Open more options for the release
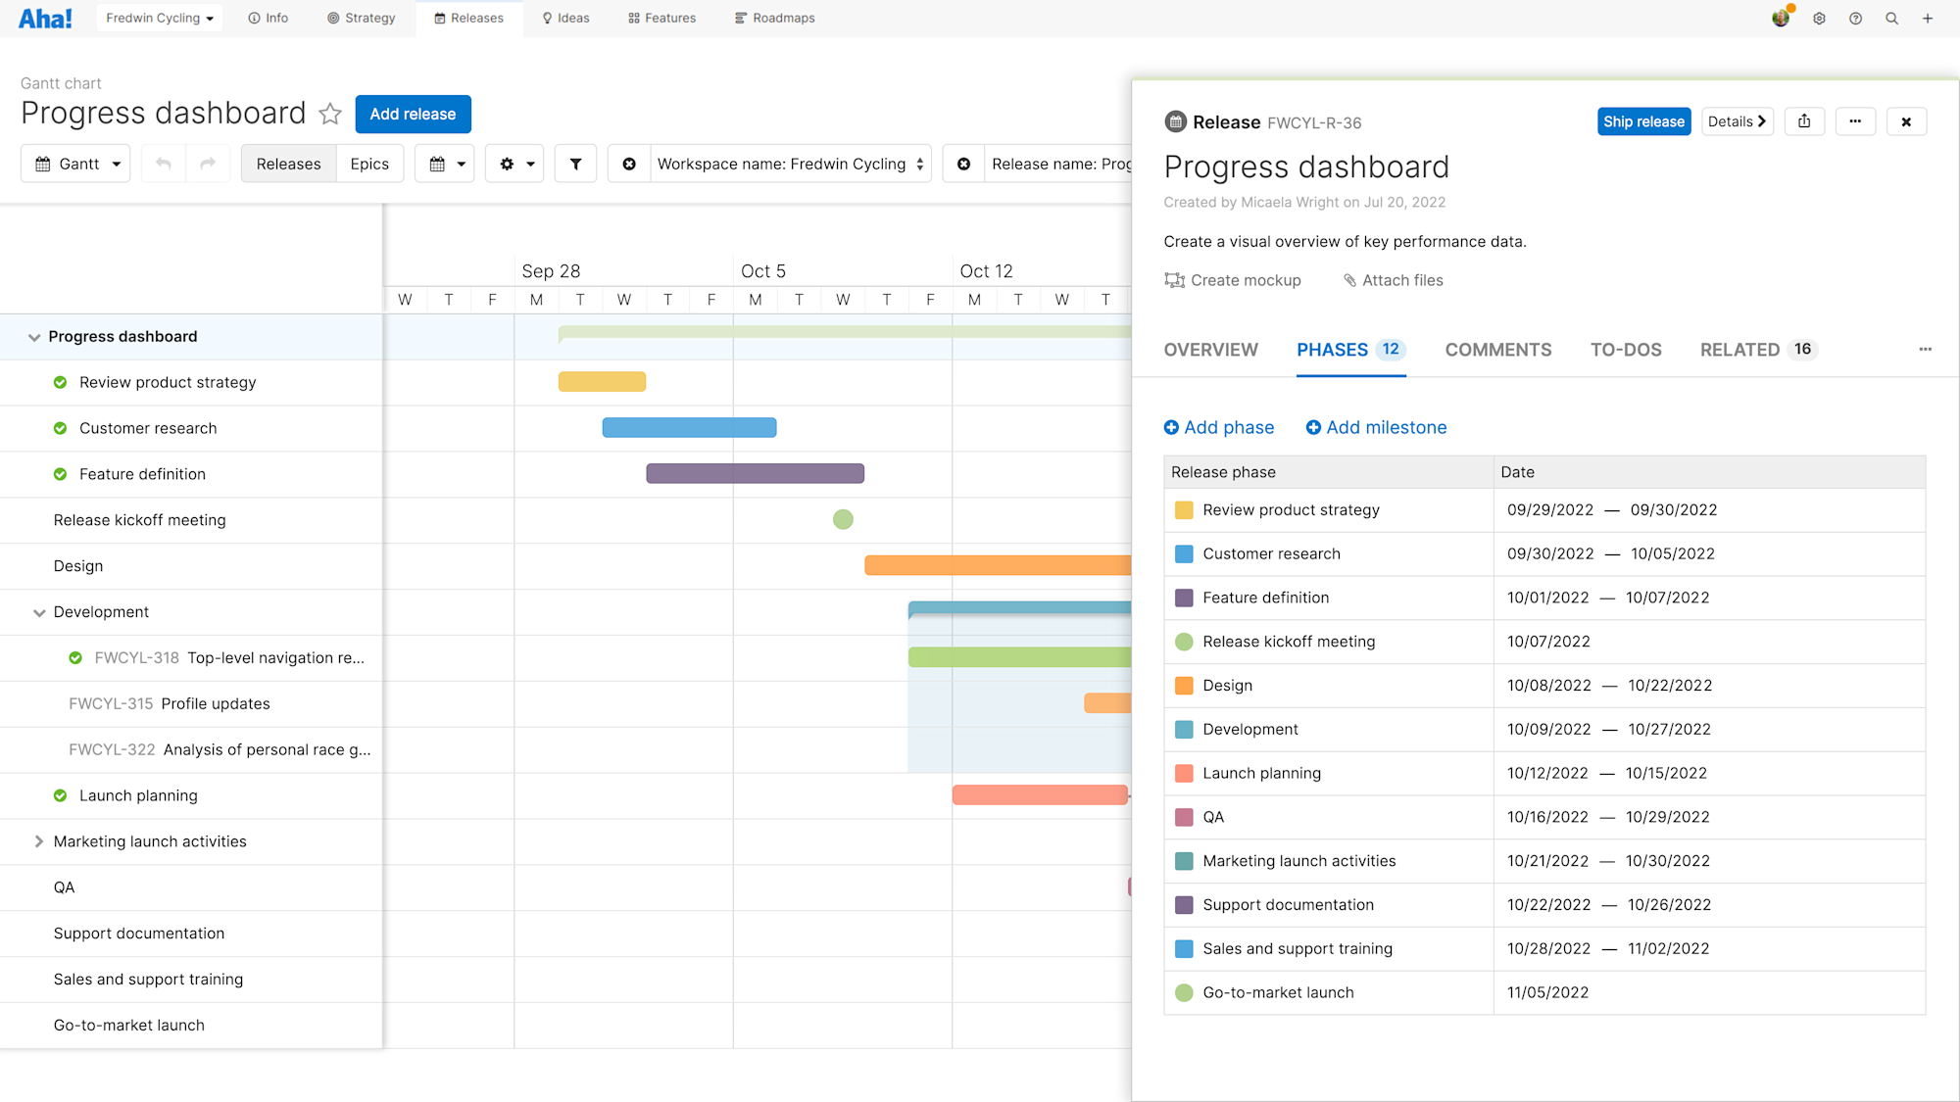The height and width of the screenshot is (1102, 1960). 1855,120
